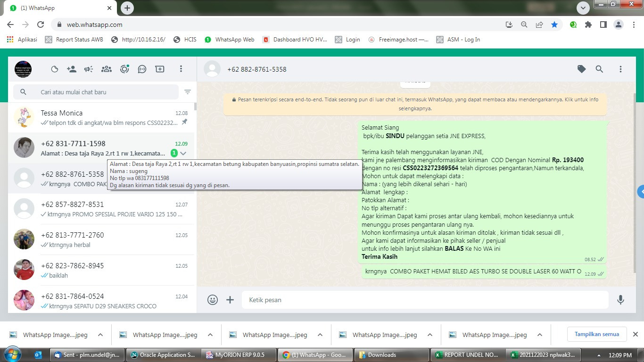Click the attach plus icon
This screenshot has width=644, height=362.
(x=230, y=300)
